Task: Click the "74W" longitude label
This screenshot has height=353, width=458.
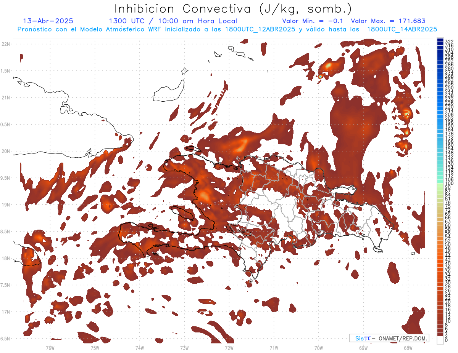Action: [140, 348]
